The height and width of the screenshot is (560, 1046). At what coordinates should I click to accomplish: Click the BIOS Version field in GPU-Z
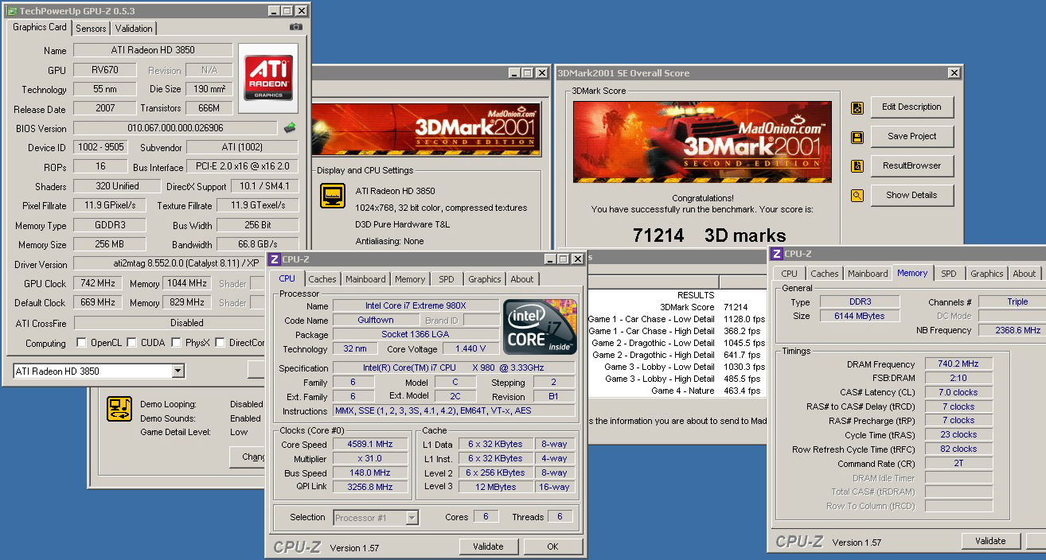point(176,128)
